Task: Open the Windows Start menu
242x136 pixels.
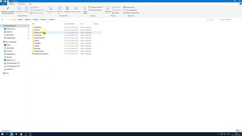Action: click(2, 134)
